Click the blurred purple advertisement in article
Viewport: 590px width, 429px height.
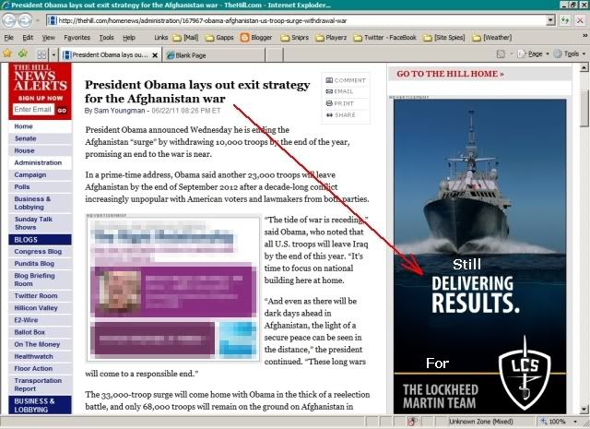point(173,290)
